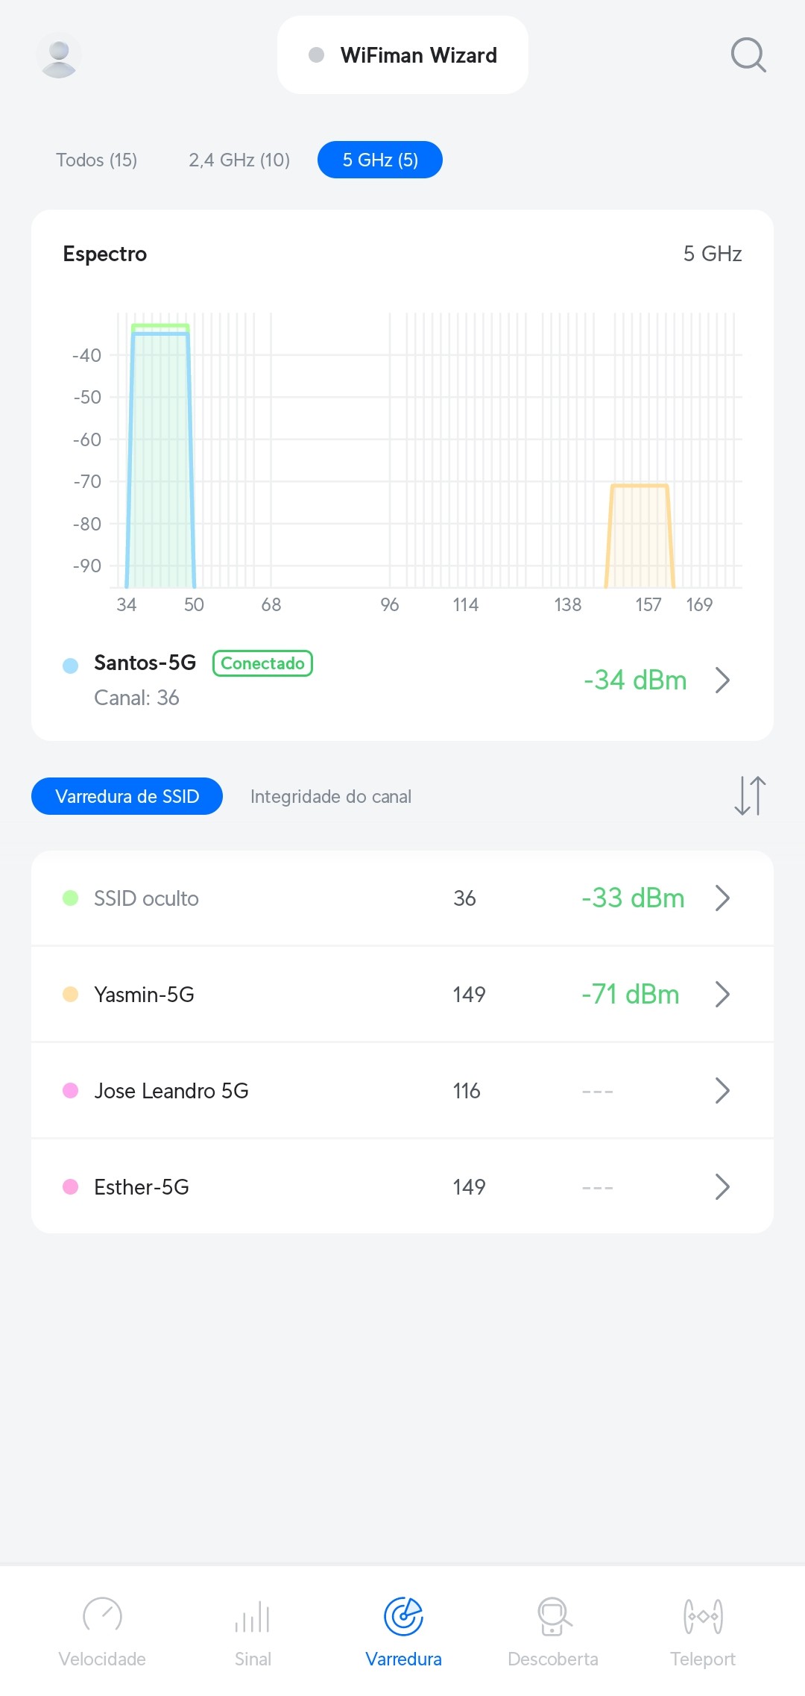The height and width of the screenshot is (1696, 805).
Task: Switch to Integridade do canal tab
Action: click(x=331, y=797)
